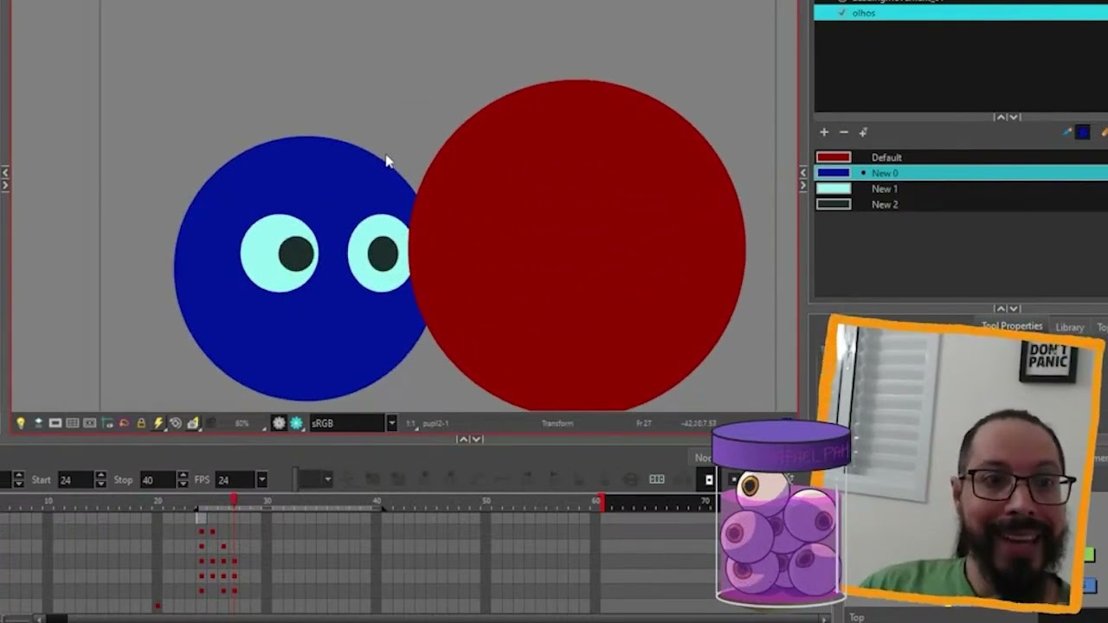Open the FPS 24 dropdown arrow
1108x623 pixels.
pos(261,479)
